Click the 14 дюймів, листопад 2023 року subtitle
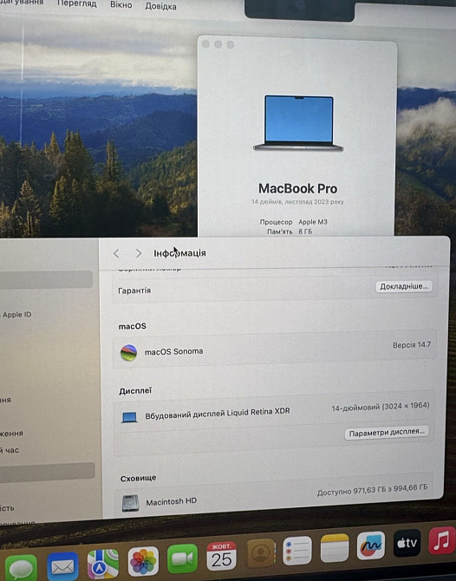The image size is (456, 581). [x=298, y=202]
